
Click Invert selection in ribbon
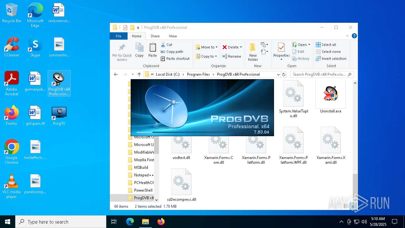tap(331, 59)
